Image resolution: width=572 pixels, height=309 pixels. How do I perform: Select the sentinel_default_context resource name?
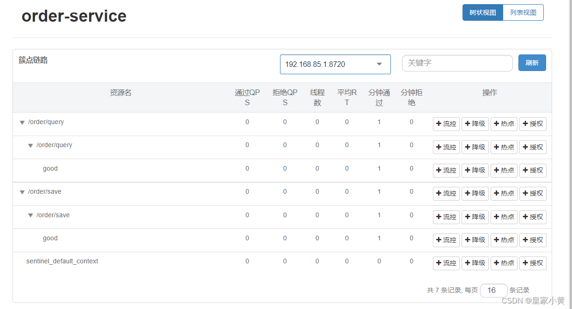click(62, 261)
